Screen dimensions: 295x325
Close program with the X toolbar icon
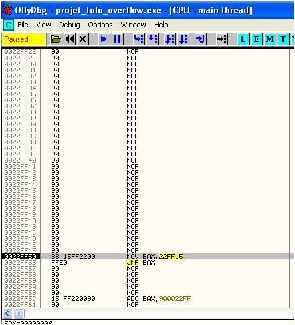[82, 39]
